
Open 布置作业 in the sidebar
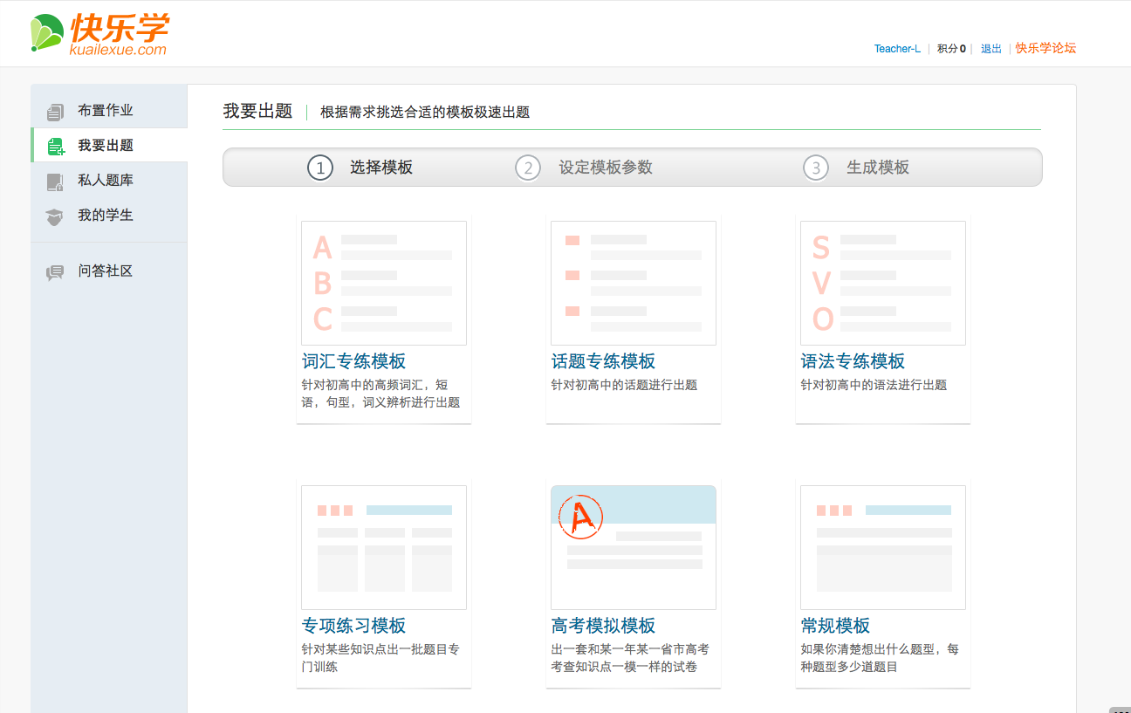tap(106, 111)
